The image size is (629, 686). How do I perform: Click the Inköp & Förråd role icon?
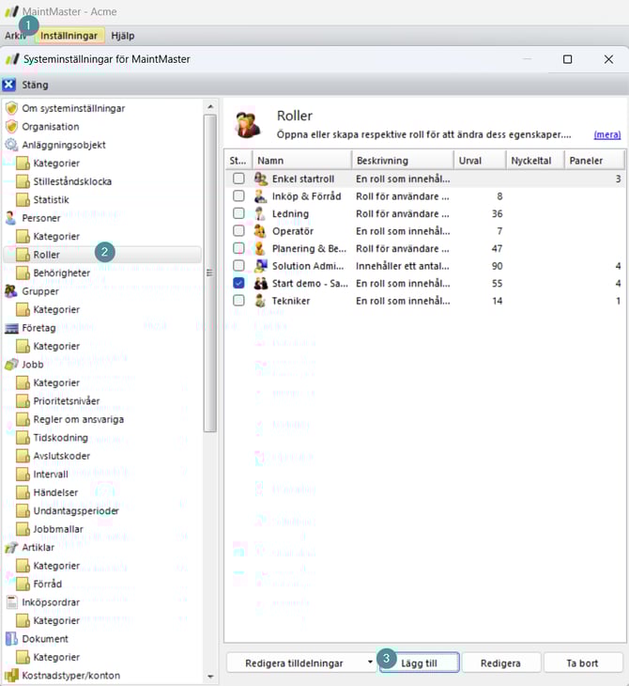click(260, 196)
